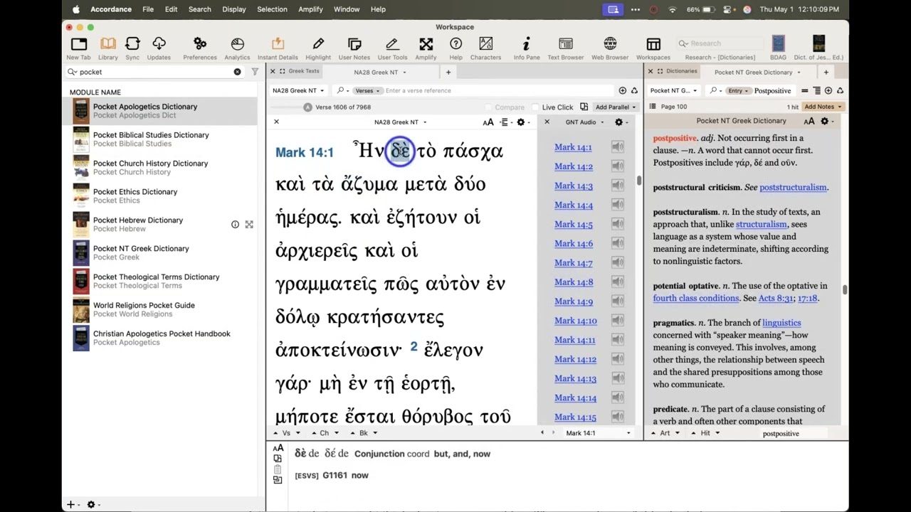Open Mark 14:1 reference dropdown at bottom

[x=598, y=433]
